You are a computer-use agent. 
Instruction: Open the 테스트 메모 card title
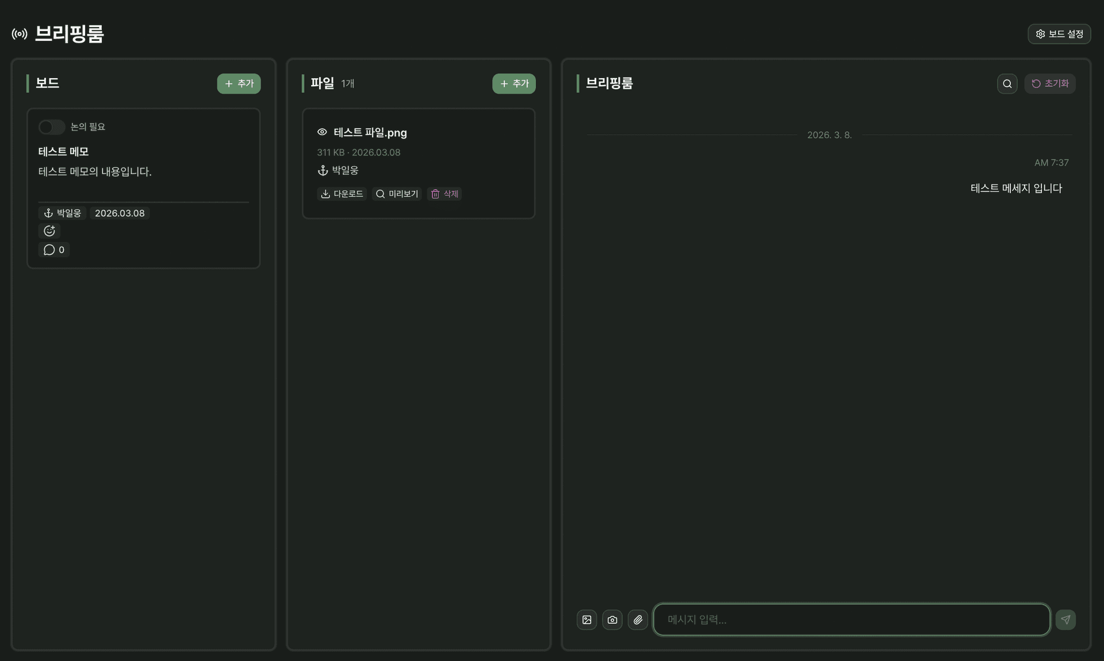pos(63,152)
